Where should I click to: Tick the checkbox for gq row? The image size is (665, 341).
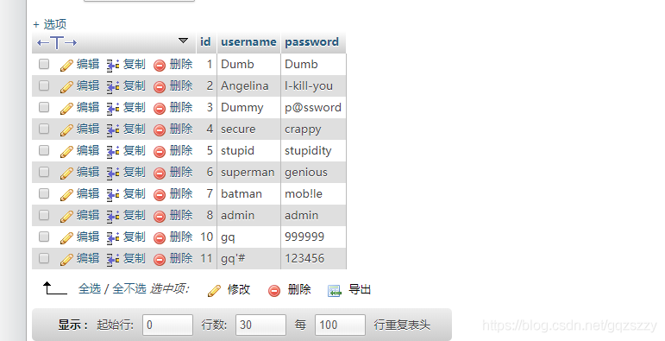click(44, 237)
